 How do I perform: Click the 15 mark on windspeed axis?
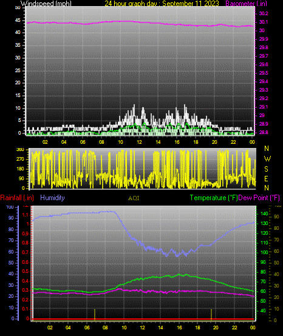tap(18, 96)
